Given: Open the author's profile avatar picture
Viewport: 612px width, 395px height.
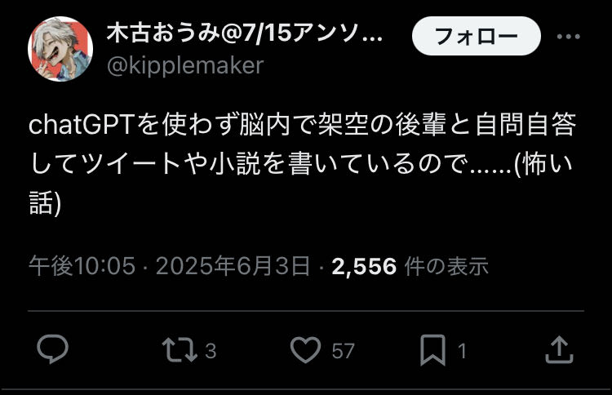Looking at the screenshot, I should coord(60,49).
